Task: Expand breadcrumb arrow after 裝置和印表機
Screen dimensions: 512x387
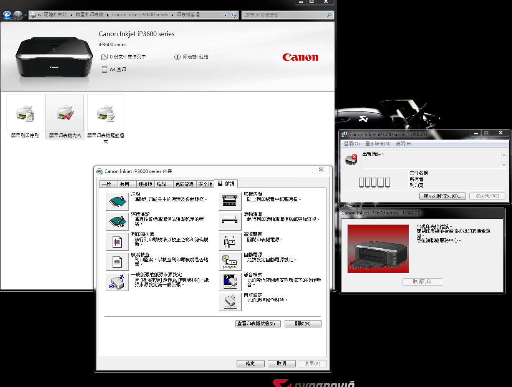Action: point(108,15)
